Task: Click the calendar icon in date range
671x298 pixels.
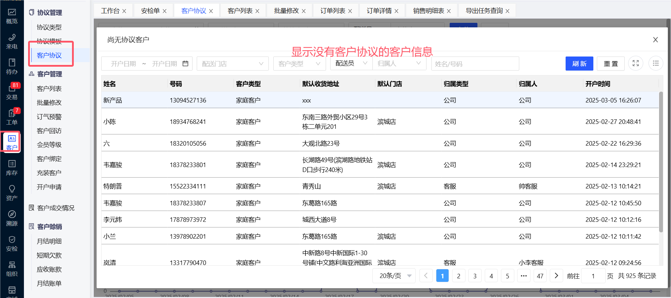Action: [185, 64]
